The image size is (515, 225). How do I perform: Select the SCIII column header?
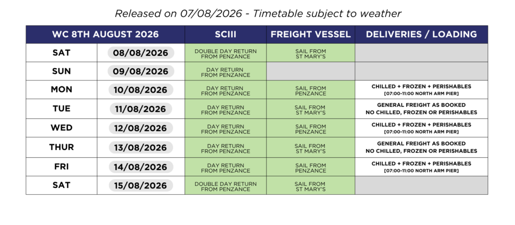(x=225, y=35)
